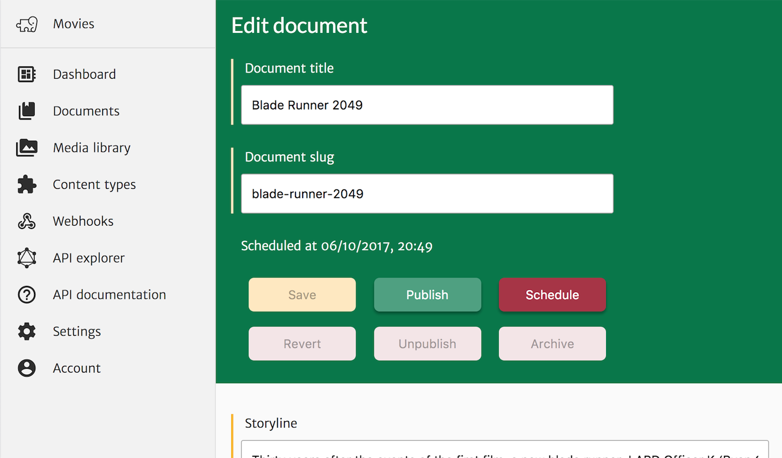782x458 pixels.
Task: Click the Unpublish button
Action: coord(427,344)
